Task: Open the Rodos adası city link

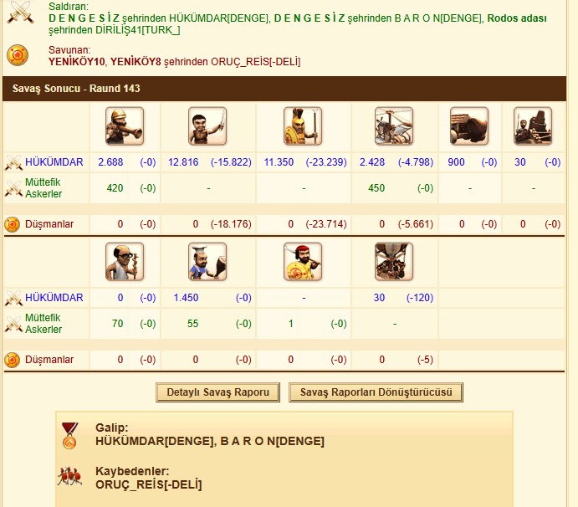Action: click(x=517, y=18)
